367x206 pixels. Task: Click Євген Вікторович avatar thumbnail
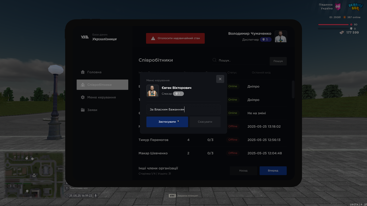pos(153,91)
